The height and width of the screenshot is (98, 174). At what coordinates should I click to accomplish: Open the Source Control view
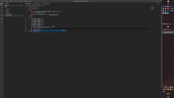click(2, 11)
